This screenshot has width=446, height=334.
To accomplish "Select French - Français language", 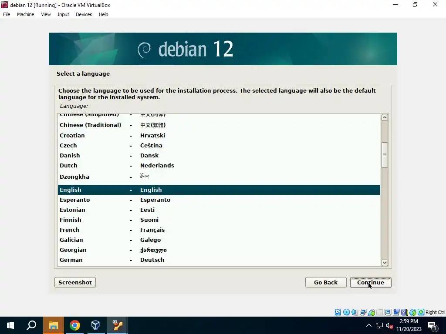I will click(x=219, y=230).
